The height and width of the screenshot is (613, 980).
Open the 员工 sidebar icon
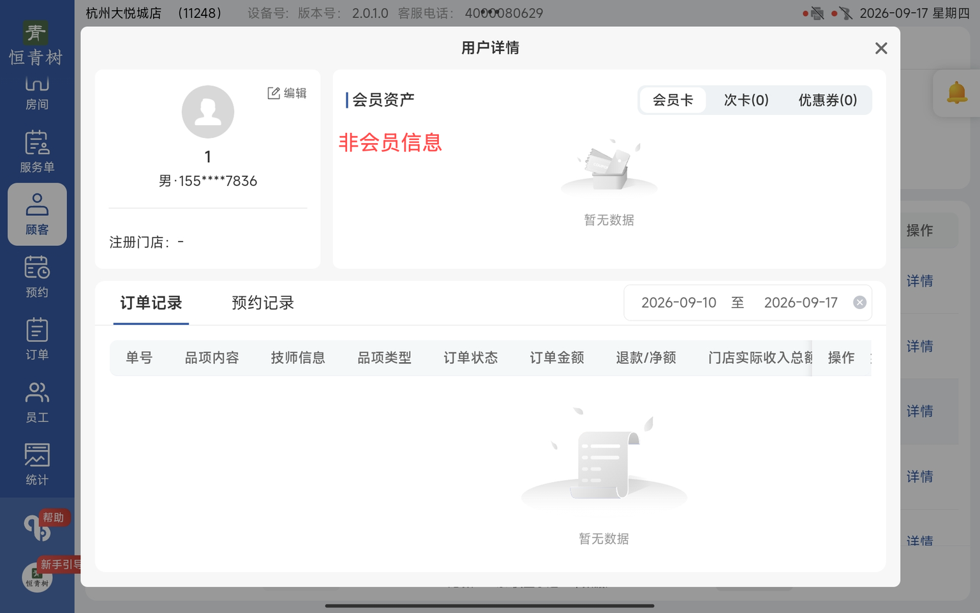pyautogui.click(x=37, y=402)
